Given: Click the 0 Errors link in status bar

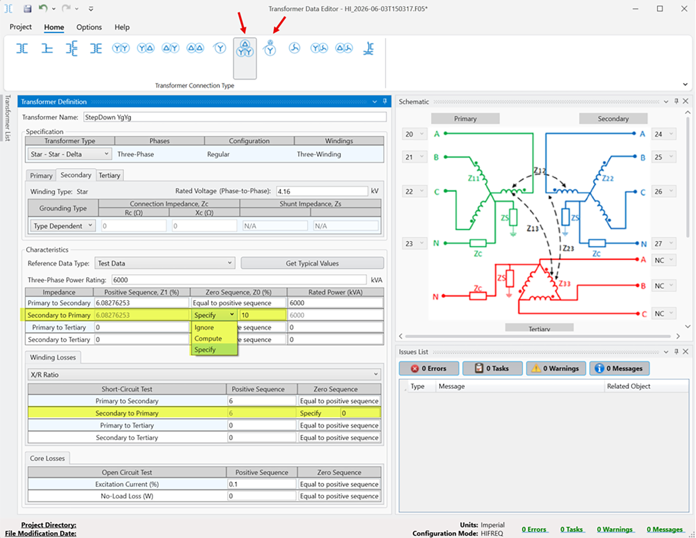Looking at the screenshot, I should click(x=534, y=529).
